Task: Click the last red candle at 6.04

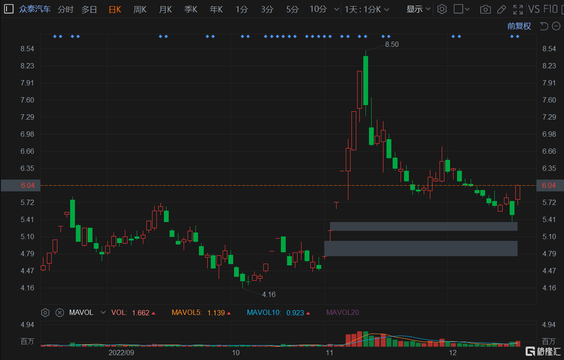Action: [x=518, y=192]
